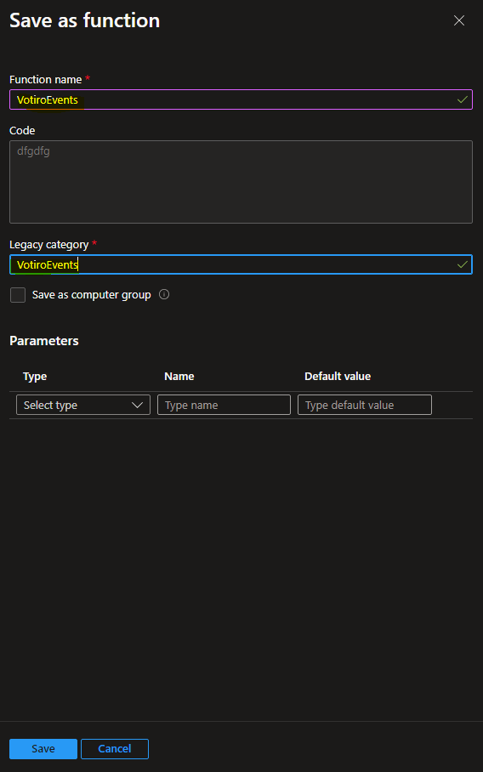The image size is (483, 772).
Task: Open the Select type dropdown
Action: click(83, 405)
